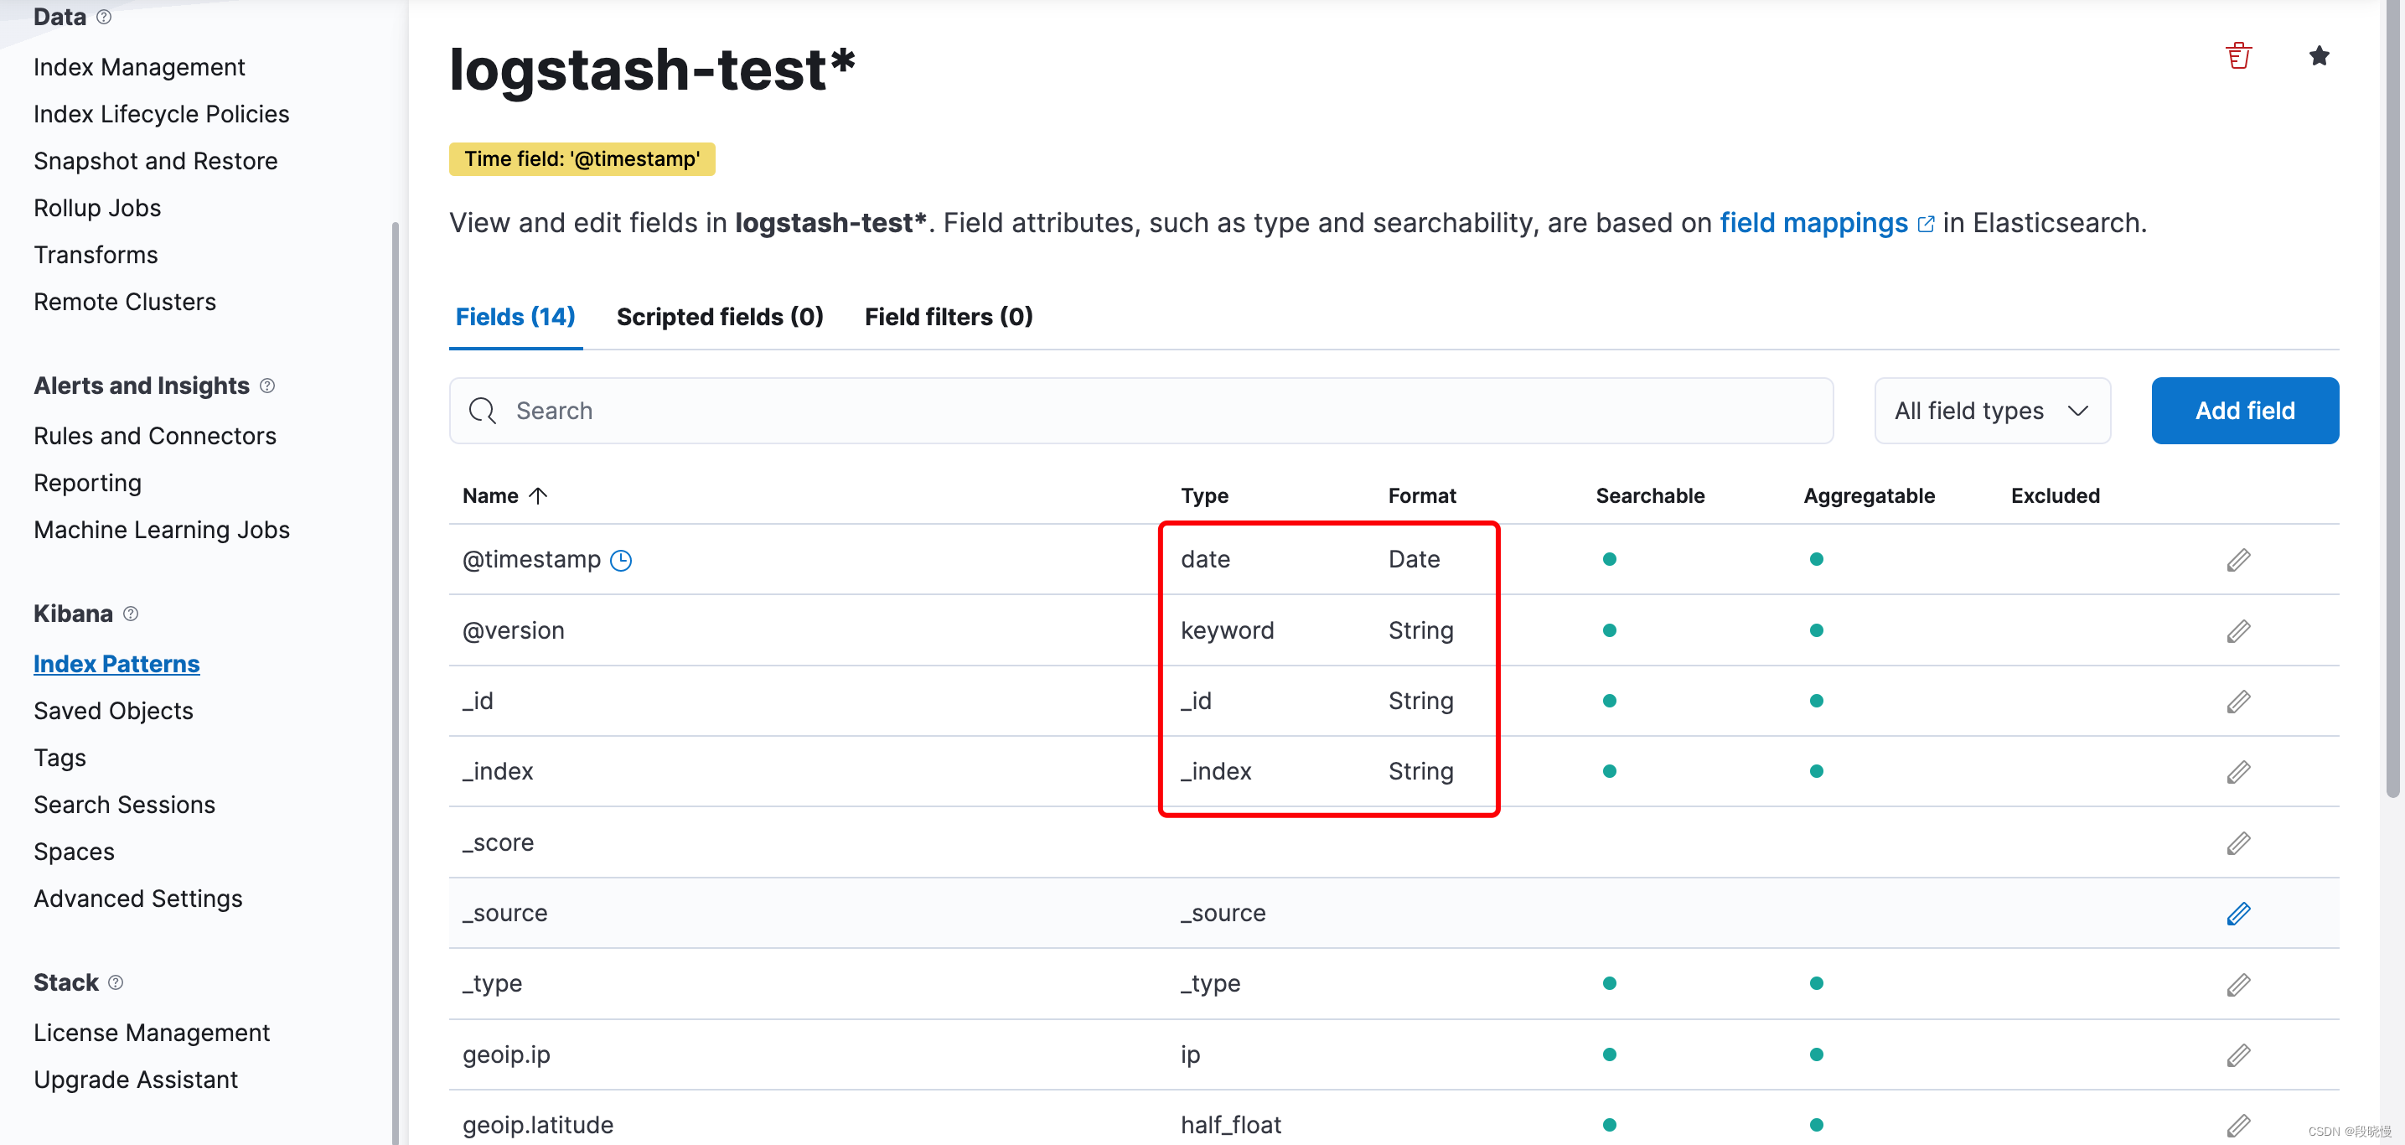Click the clock icon next to @timestamp
2405x1145 pixels.
621,561
